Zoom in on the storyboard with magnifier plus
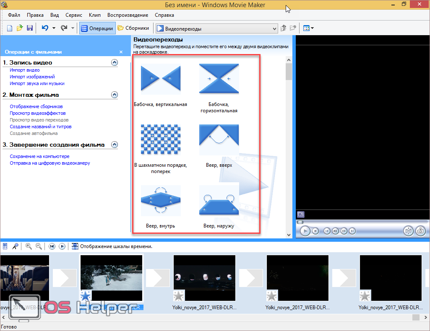 pyautogui.click(x=29, y=246)
